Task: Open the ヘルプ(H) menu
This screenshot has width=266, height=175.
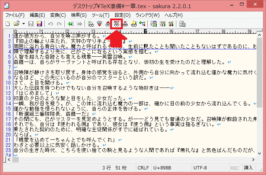Action: pyautogui.click(x=173, y=15)
